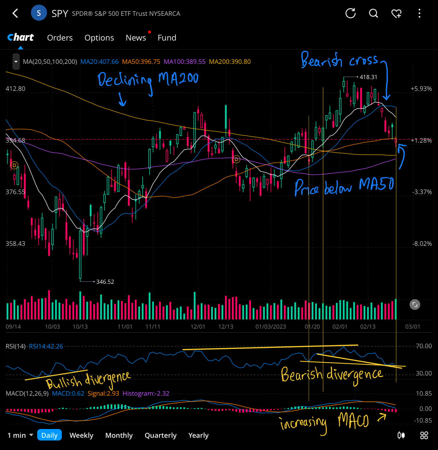Open the three-dot more options menu
Screen dimensions: 438x450
(419, 13)
